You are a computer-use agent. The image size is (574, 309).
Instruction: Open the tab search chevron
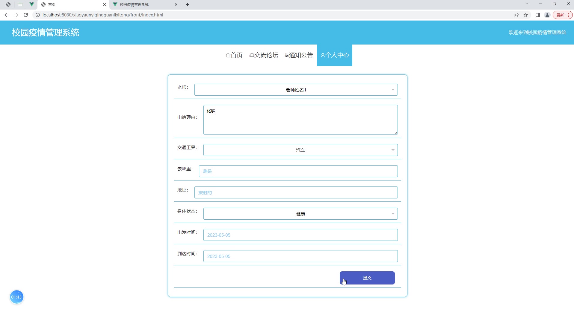[x=527, y=4]
